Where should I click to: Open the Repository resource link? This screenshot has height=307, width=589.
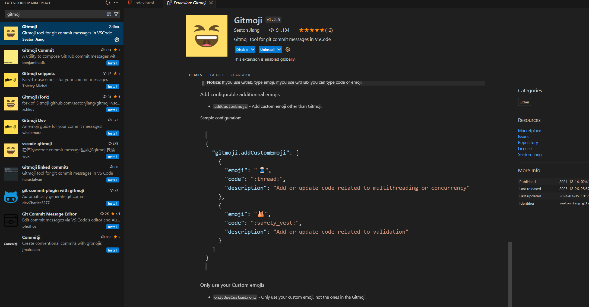[x=528, y=143]
